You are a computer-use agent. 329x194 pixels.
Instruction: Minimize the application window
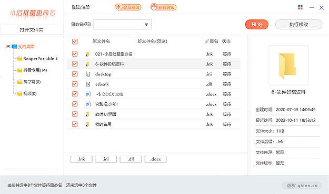point(312,7)
